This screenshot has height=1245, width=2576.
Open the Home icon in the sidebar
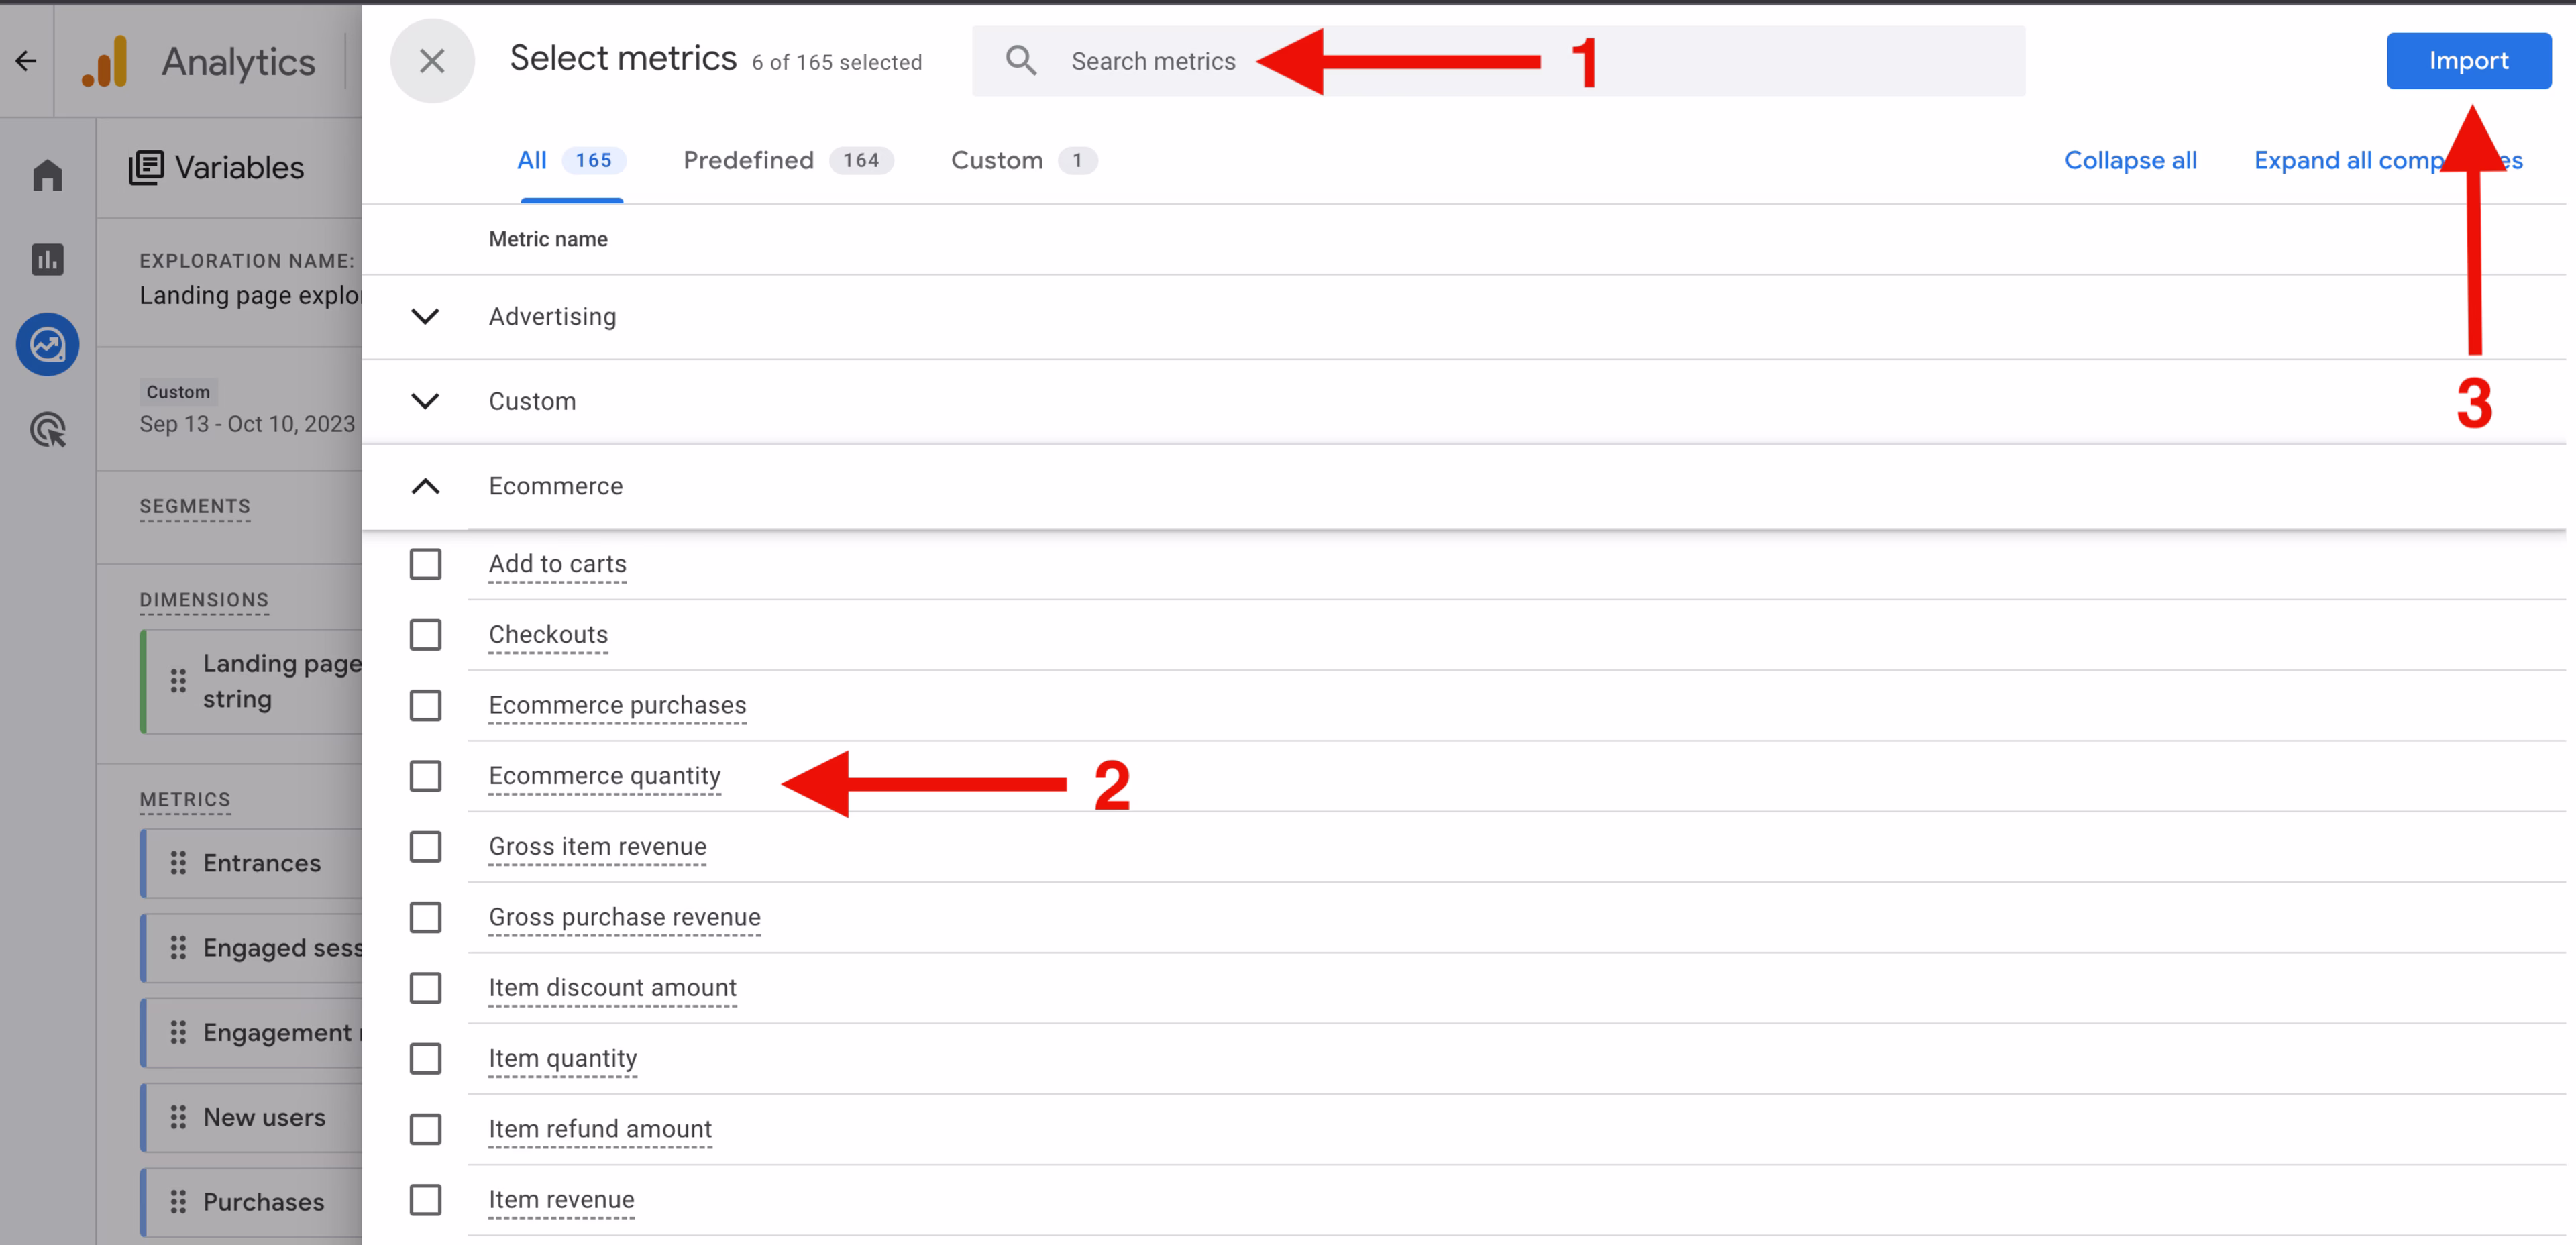pyautogui.click(x=47, y=175)
